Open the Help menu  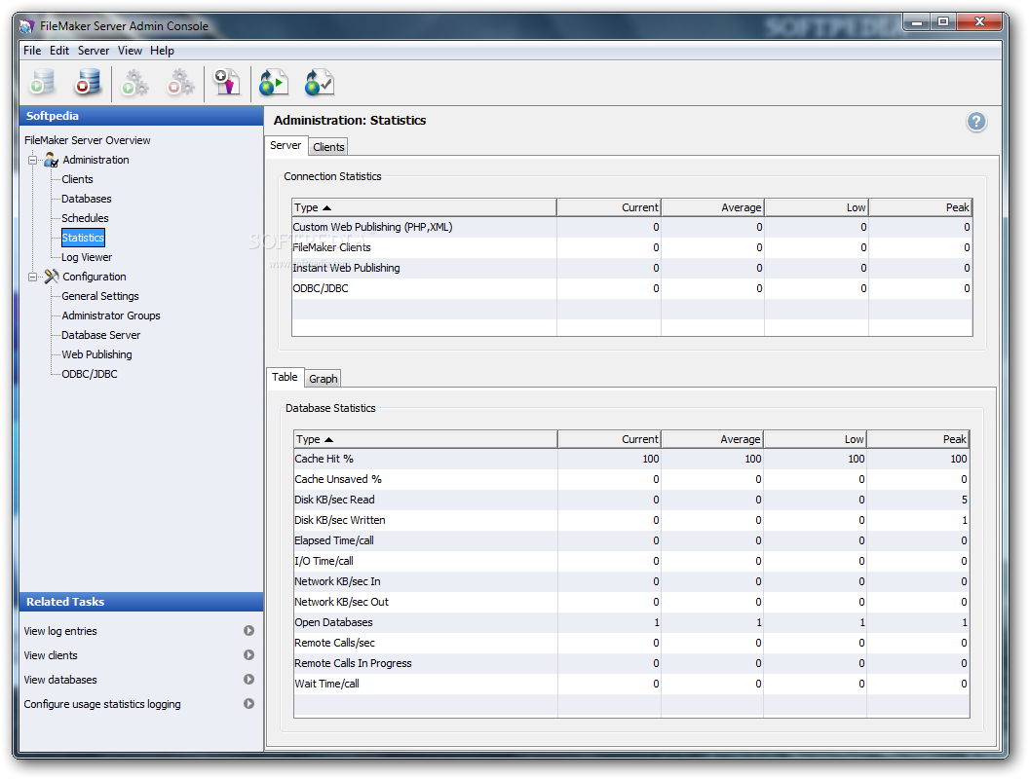point(162,51)
